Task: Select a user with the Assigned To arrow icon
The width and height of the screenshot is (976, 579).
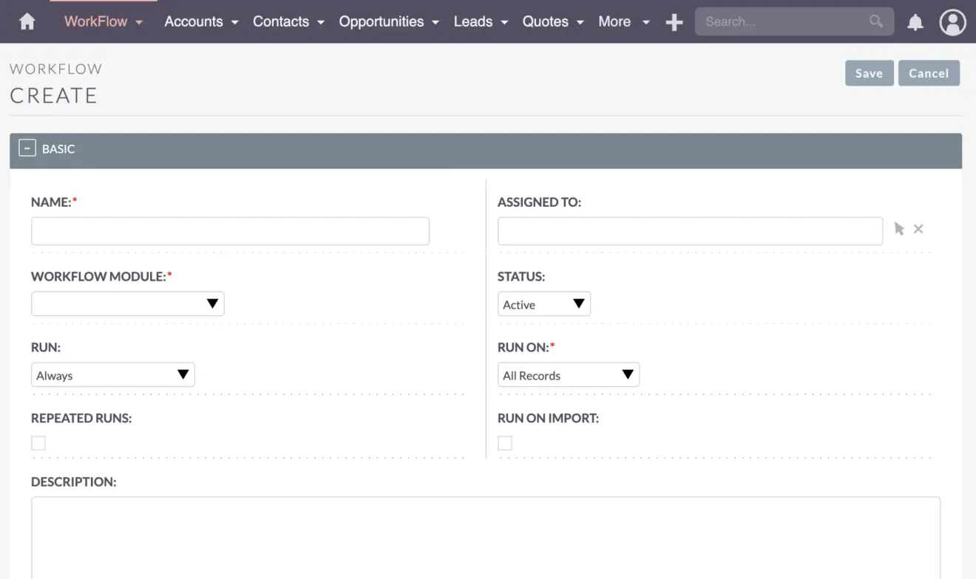Action: (899, 229)
